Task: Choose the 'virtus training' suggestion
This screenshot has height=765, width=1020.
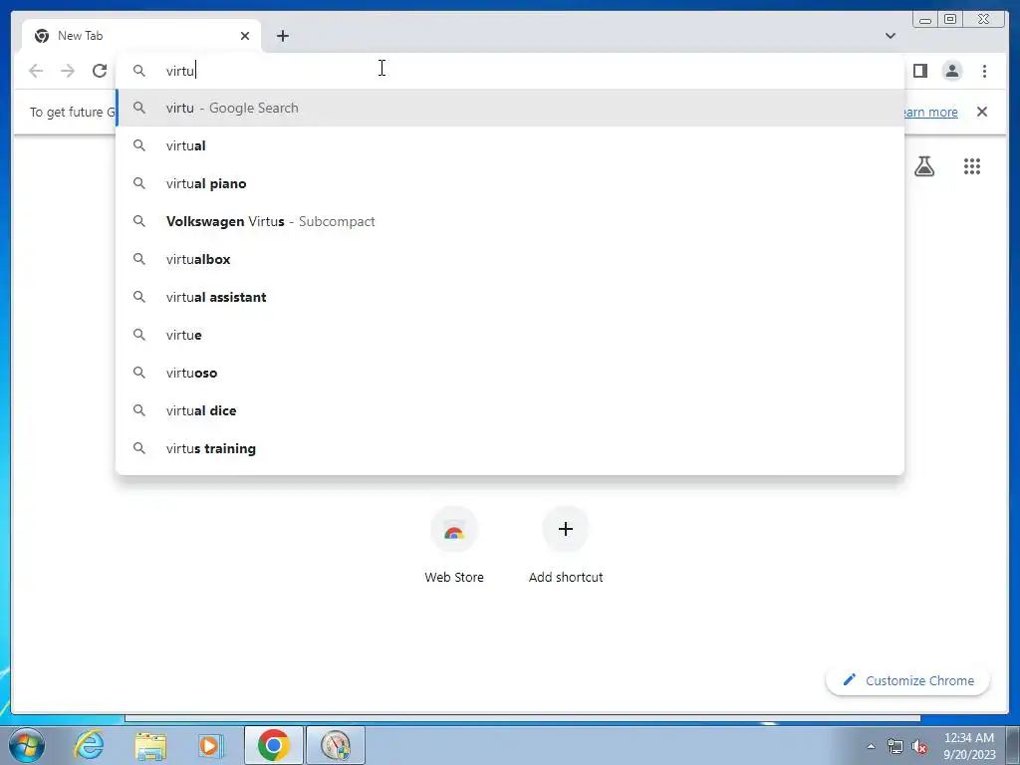Action: 510,448
